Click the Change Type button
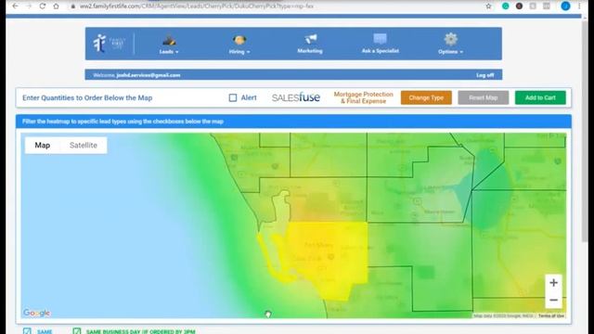Screen dimensions: 594x334 [x=426, y=97]
